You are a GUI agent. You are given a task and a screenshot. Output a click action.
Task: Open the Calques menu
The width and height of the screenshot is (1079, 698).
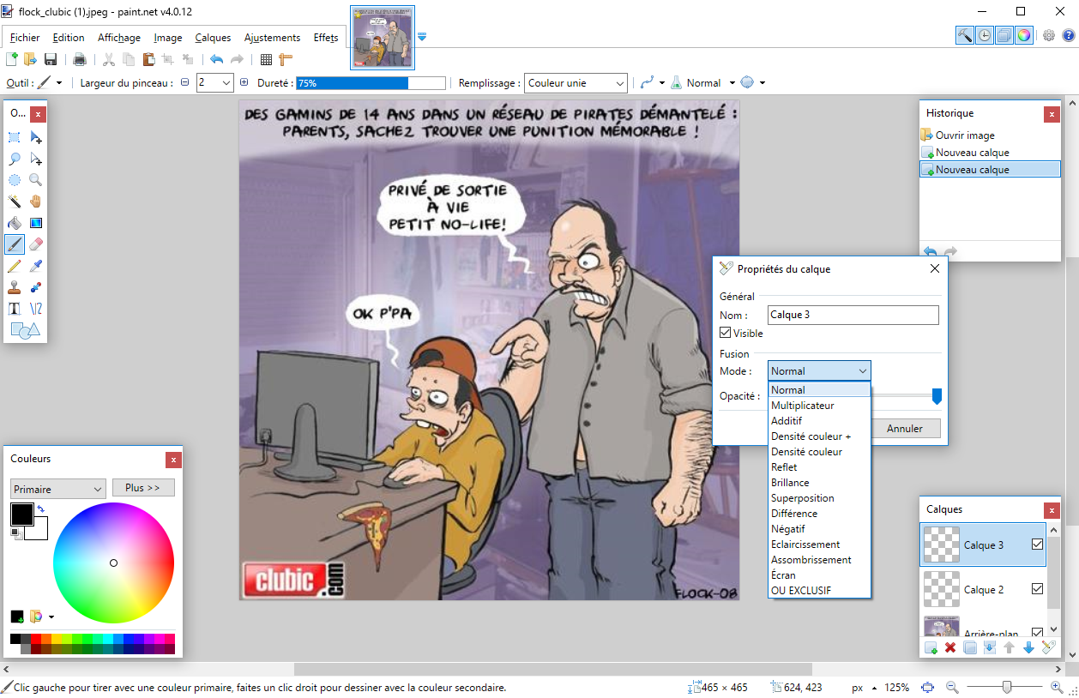pyautogui.click(x=213, y=38)
